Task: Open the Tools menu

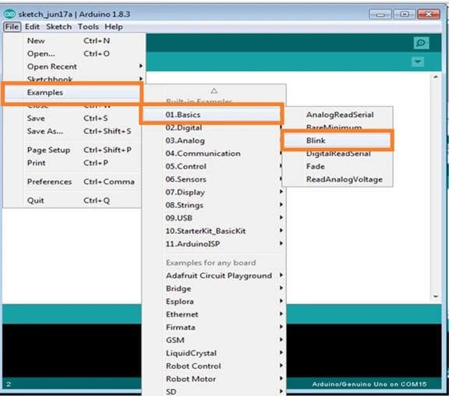Action: 88,27
